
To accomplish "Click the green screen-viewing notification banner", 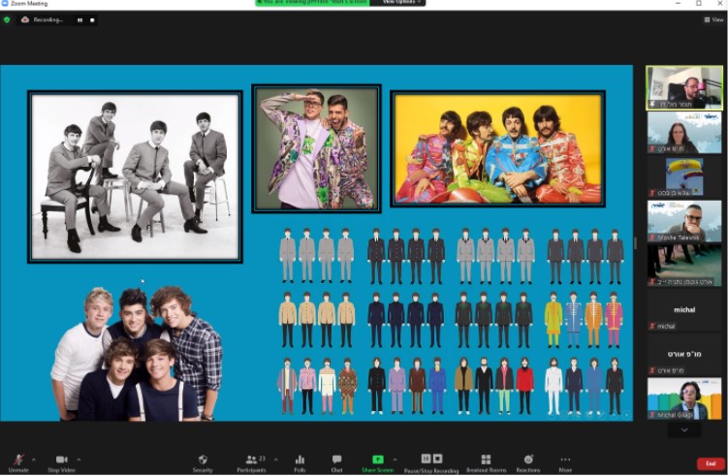I will point(312,2).
